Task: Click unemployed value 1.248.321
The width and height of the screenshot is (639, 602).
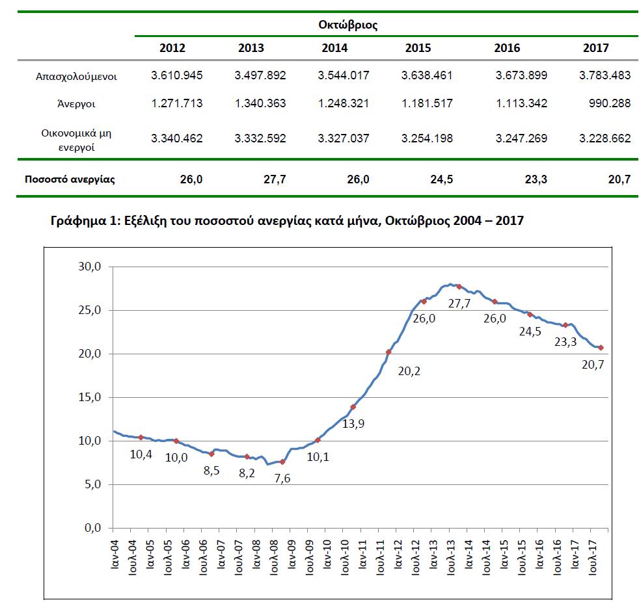Action: pyautogui.click(x=344, y=103)
